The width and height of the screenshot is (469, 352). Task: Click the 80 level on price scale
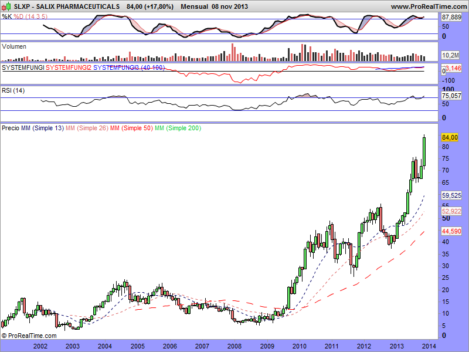(x=446, y=147)
